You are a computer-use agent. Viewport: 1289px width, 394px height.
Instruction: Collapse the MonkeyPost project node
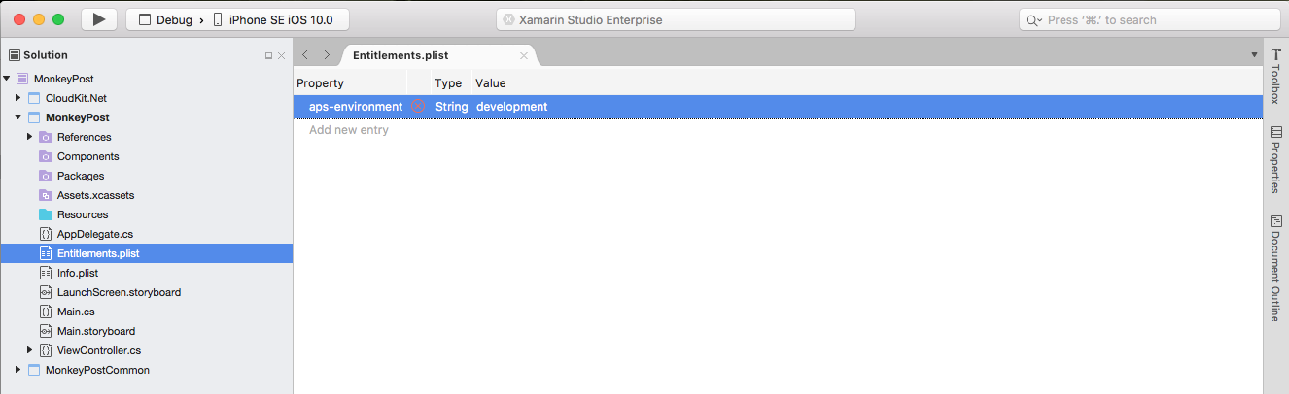pyautogui.click(x=18, y=117)
